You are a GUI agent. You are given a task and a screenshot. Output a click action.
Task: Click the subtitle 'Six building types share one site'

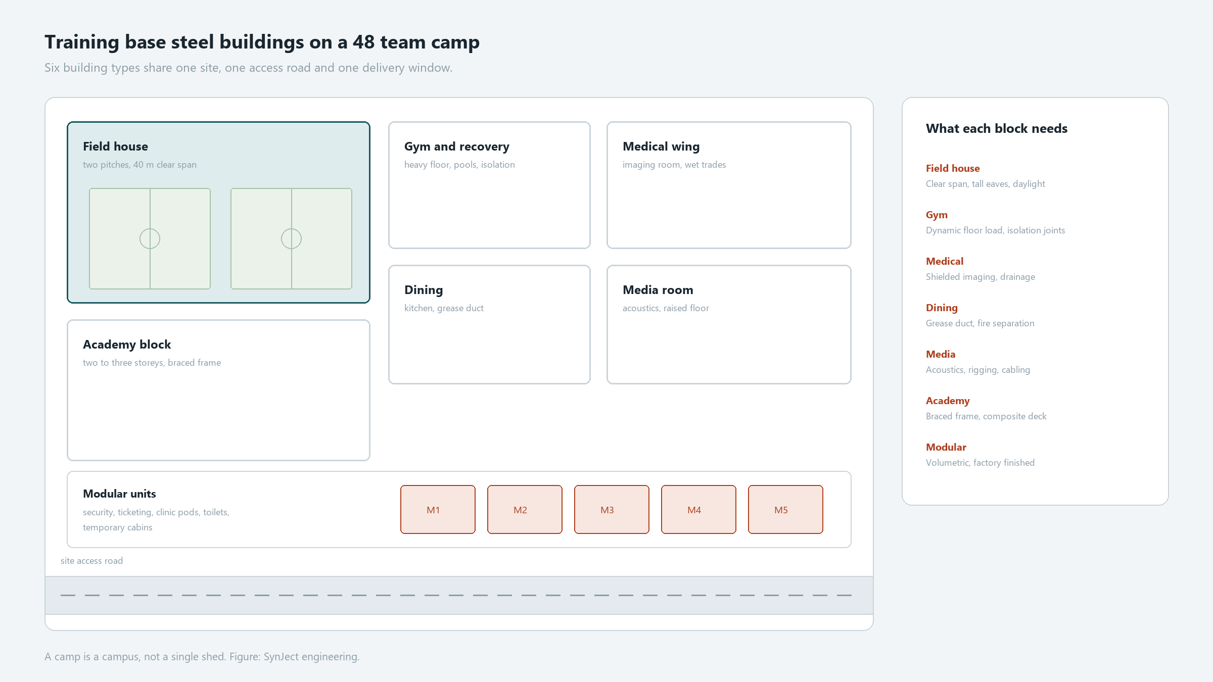click(x=248, y=68)
